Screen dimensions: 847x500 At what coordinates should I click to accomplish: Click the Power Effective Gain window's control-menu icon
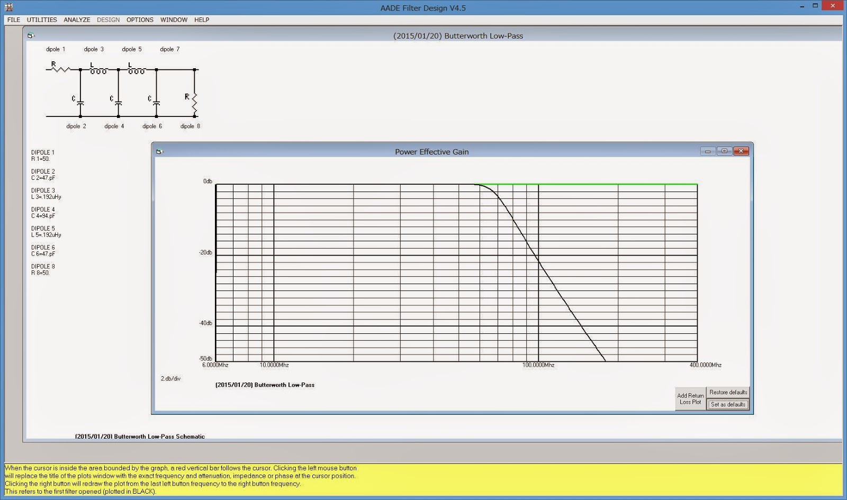159,151
